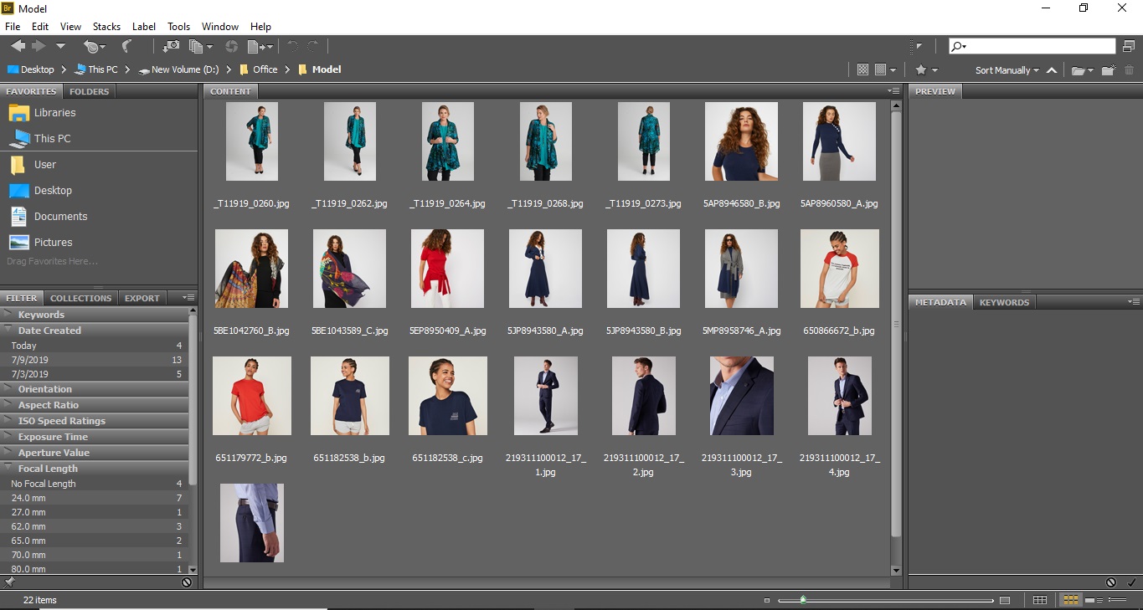Select the Get Photos from Camera icon
Viewport: 1143px width, 610px height.
point(171,46)
